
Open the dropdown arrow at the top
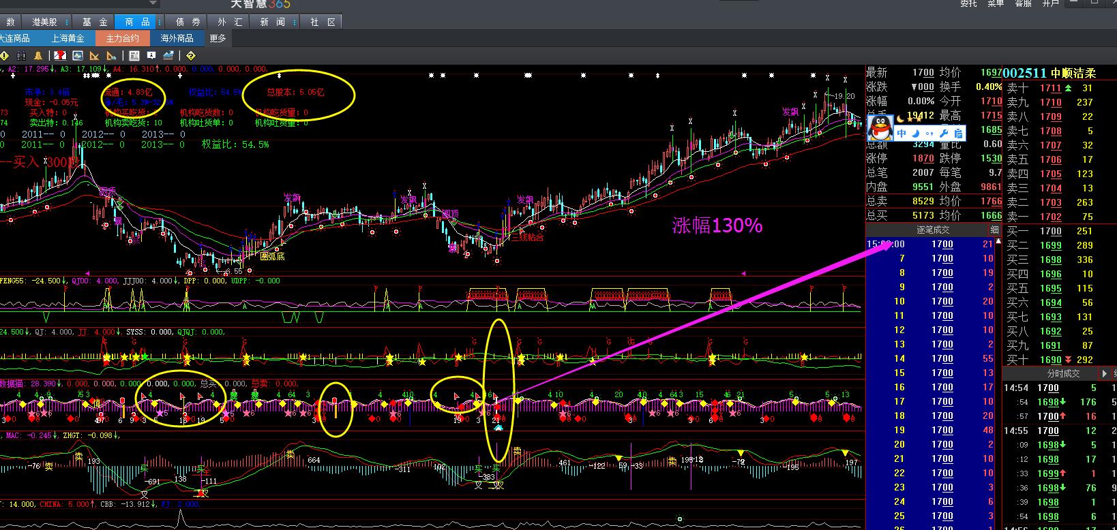pyautogui.click(x=153, y=3)
